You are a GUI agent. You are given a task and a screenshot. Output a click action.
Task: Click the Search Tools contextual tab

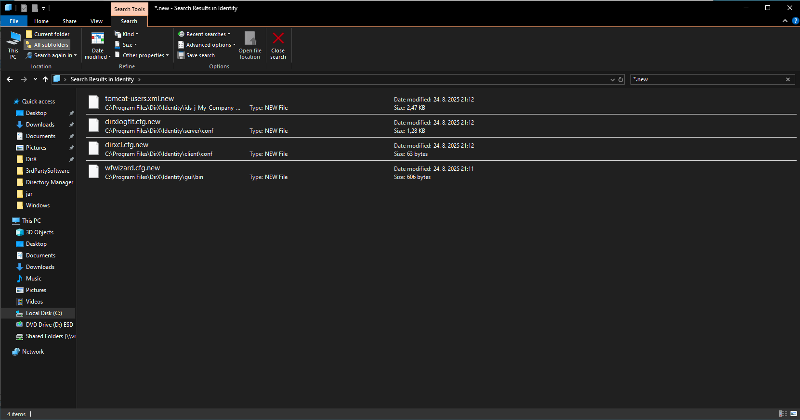(129, 9)
